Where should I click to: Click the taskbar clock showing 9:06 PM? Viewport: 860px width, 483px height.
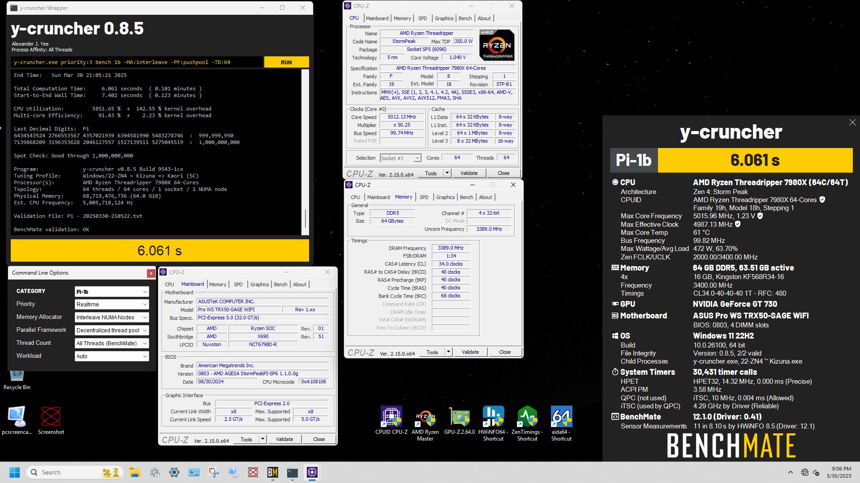pyautogui.click(x=838, y=472)
